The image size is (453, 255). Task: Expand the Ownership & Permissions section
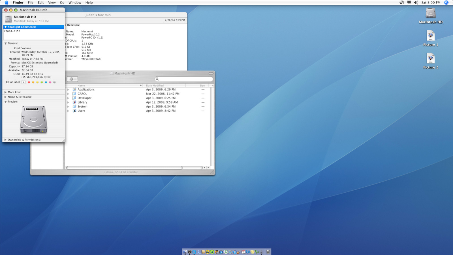coord(5,140)
